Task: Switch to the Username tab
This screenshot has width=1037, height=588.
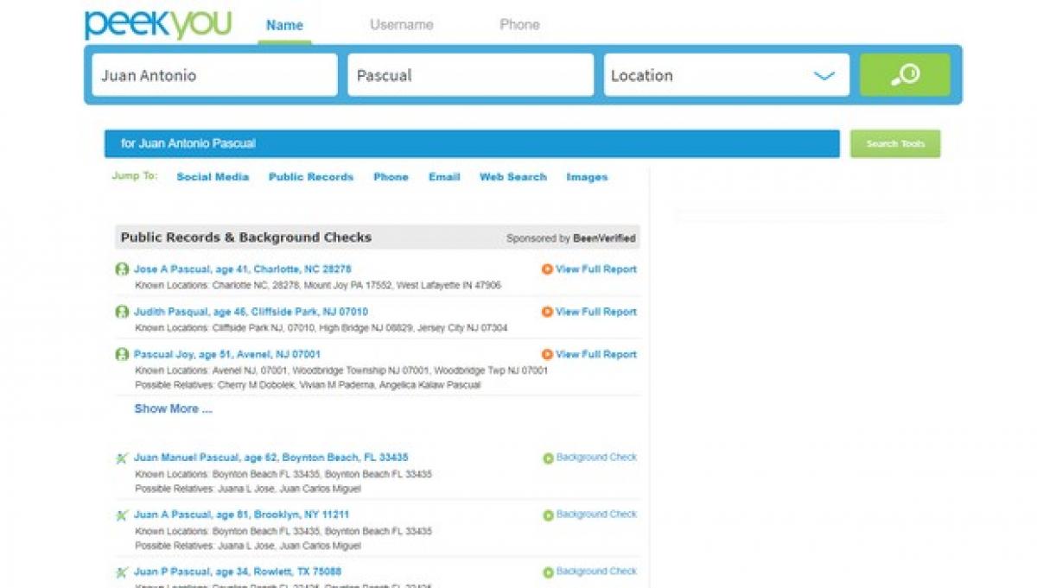Action: click(401, 25)
